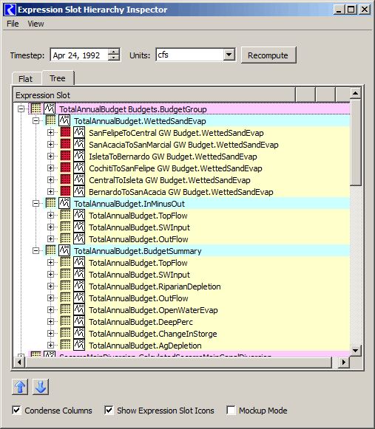Click table icon of TotalAnnualBudget.BudgetSummary

click(x=51, y=250)
